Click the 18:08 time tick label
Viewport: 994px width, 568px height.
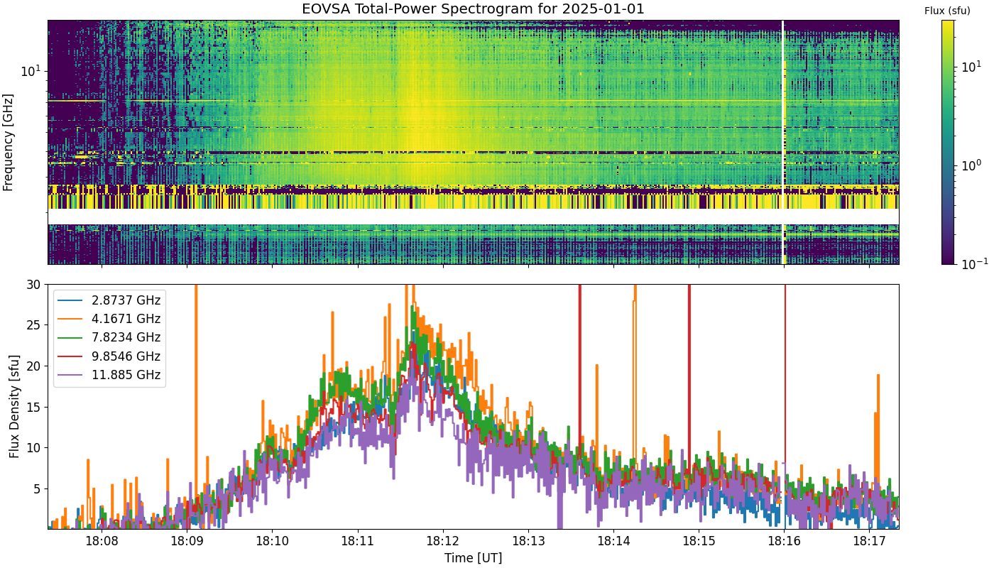102,541
